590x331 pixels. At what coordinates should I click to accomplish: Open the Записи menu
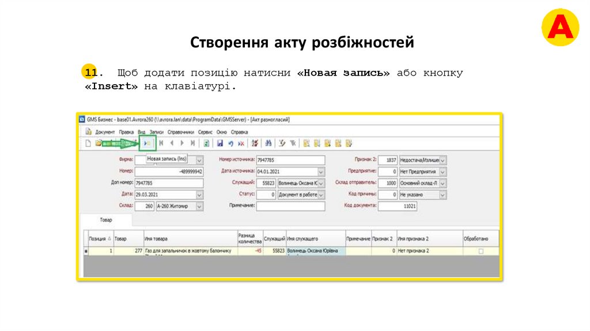[157, 132]
